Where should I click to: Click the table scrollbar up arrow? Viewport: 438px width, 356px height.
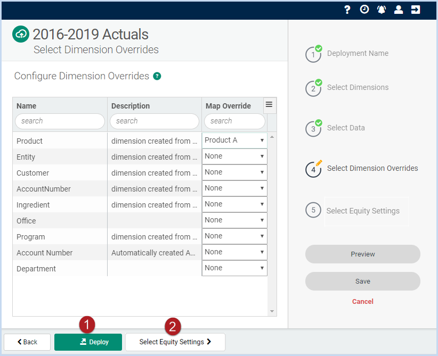[272, 137]
